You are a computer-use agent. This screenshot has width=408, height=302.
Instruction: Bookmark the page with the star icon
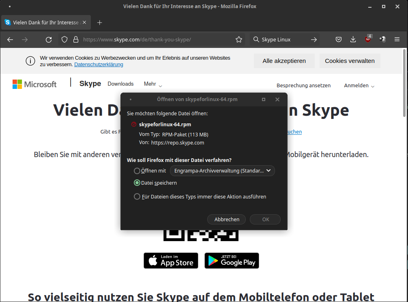(x=238, y=39)
